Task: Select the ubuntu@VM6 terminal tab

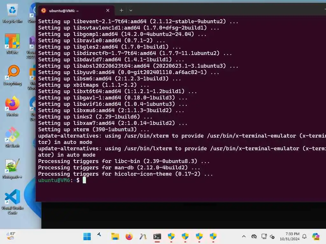Action: click(x=76, y=10)
